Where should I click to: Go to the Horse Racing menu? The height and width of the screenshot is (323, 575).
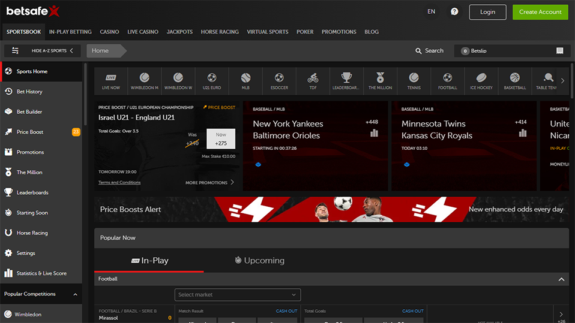(220, 32)
